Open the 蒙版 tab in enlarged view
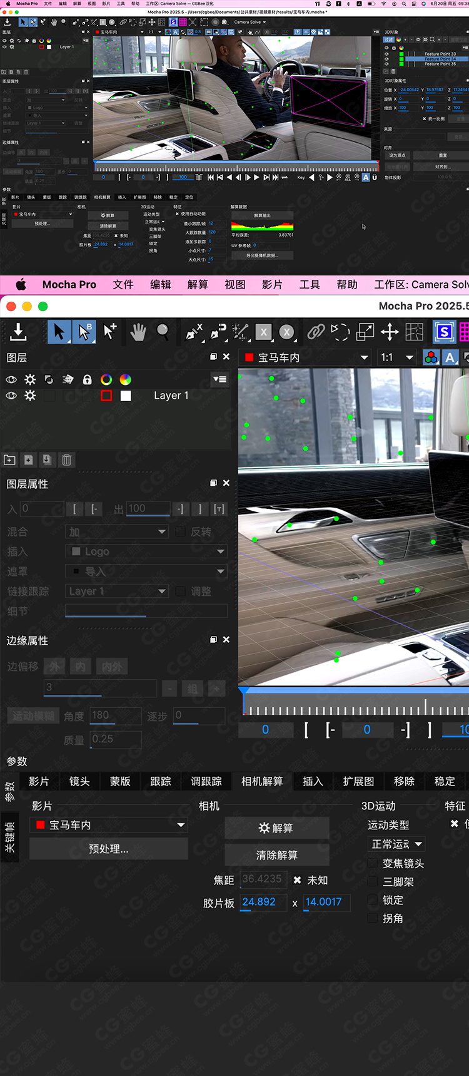Viewport: 469px width, 1076px height. pos(120,781)
